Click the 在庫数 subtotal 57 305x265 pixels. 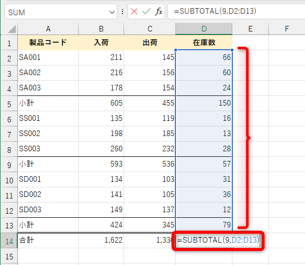coord(204,164)
